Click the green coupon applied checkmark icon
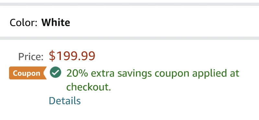 [55, 72]
